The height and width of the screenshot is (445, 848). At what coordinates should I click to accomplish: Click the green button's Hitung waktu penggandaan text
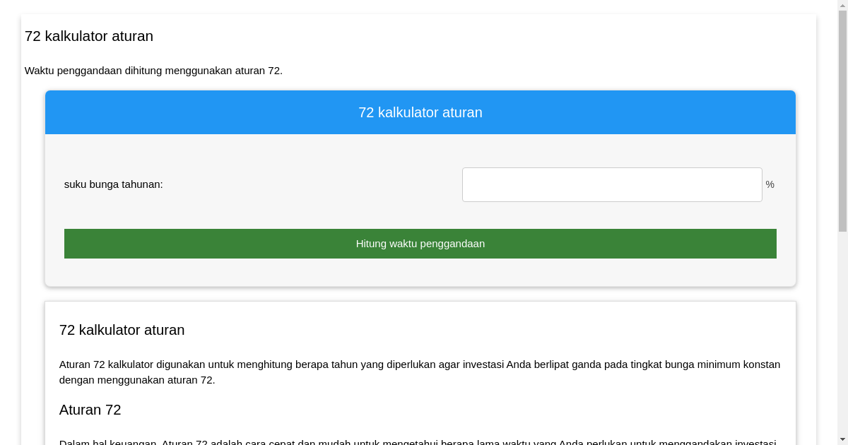(420, 244)
